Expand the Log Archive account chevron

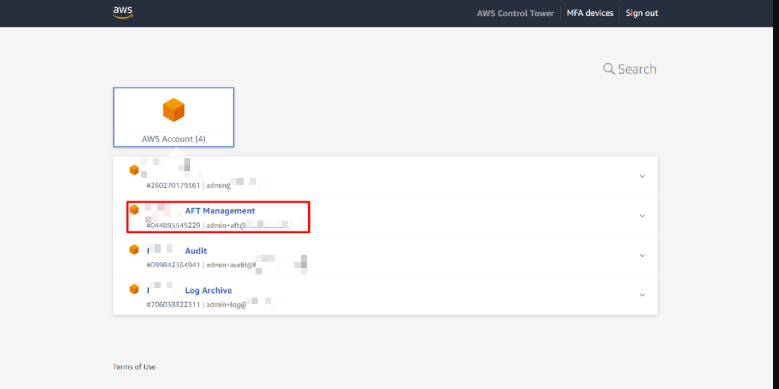642,295
